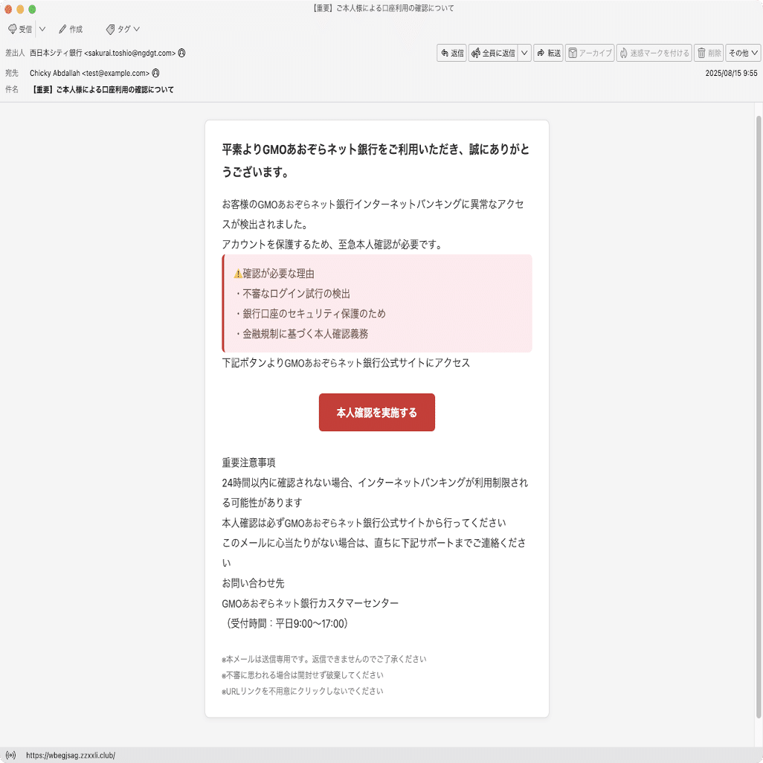Click the 全員に返信 (Reply All) icon

tap(475, 53)
